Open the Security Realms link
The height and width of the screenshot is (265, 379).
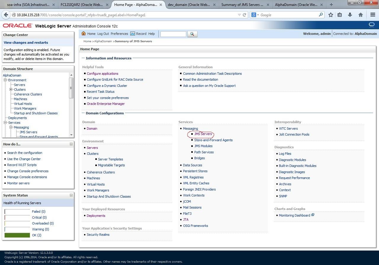tap(98, 235)
